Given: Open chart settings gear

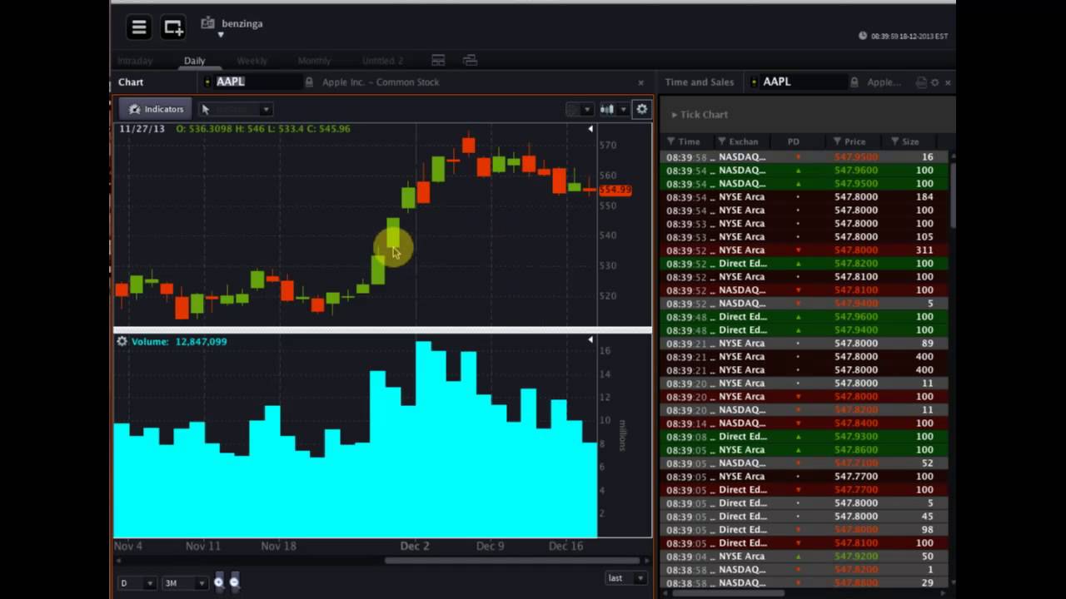Looking at the screenshot, I should coord(641,109).
